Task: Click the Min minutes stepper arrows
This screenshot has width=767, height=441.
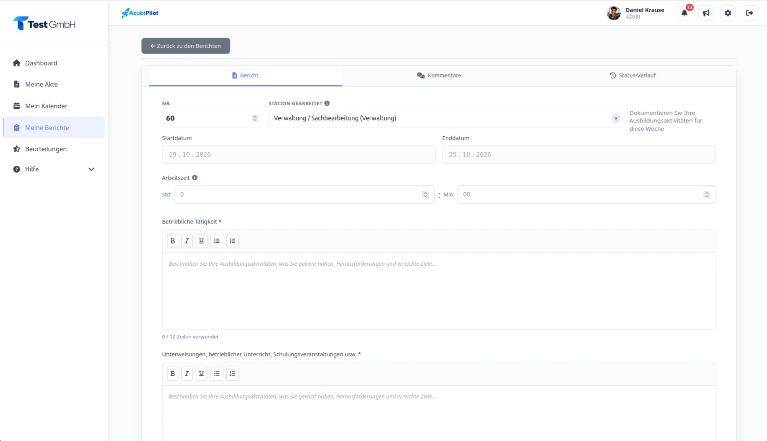Action: (707, 194)
